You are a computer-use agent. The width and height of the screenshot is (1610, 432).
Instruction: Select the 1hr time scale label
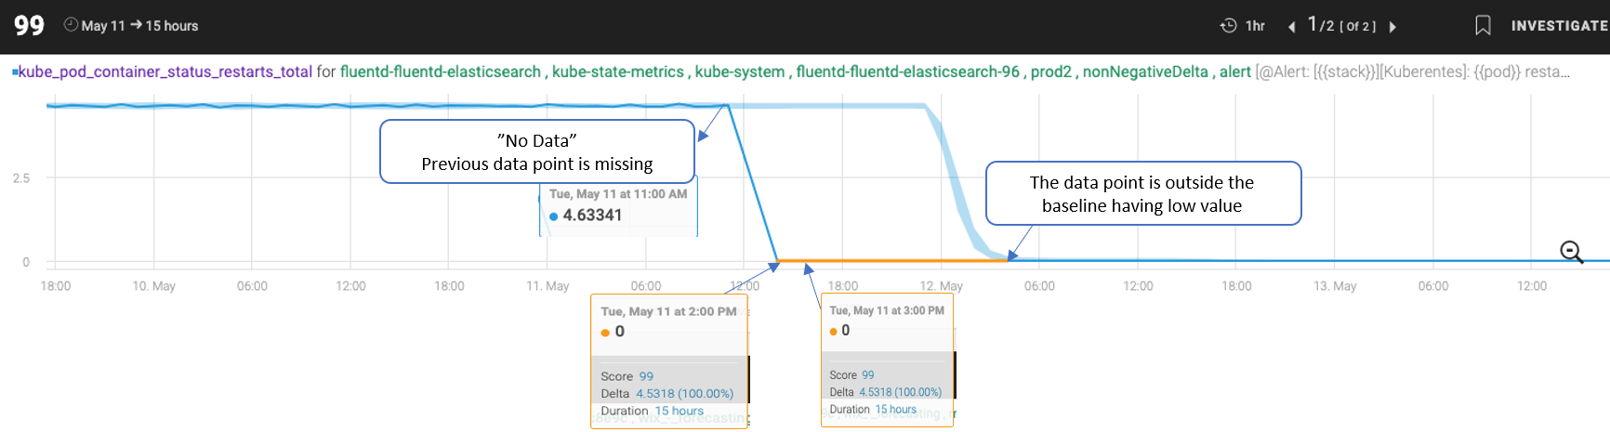(1255, 26)
